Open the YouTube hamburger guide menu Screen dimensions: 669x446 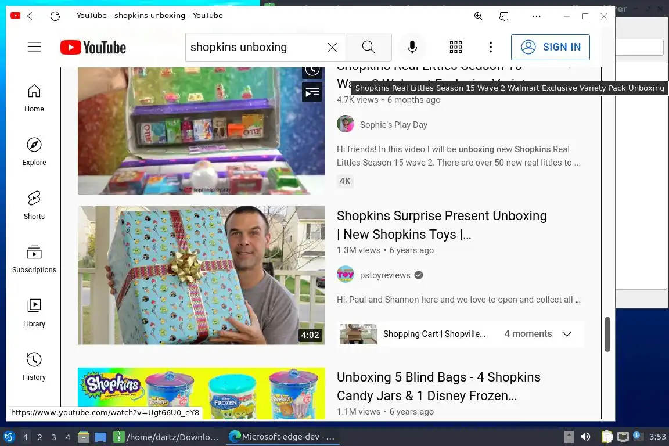click(34, 47)
